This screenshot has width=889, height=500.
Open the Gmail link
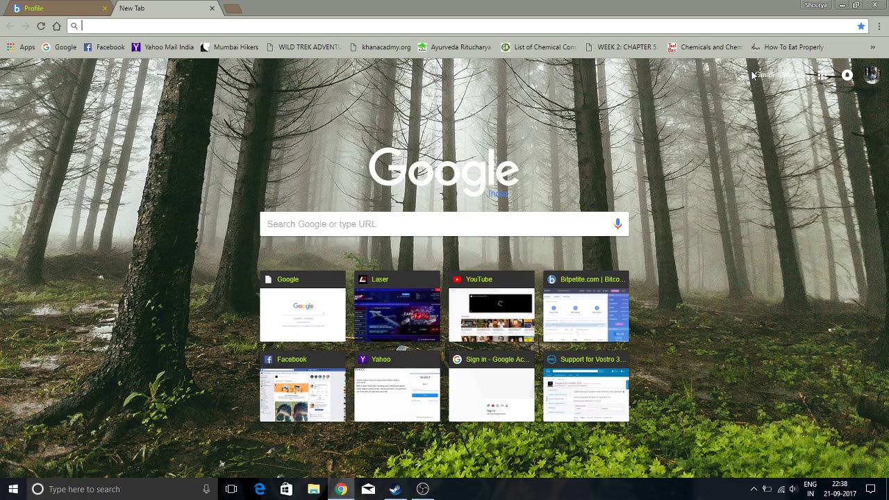[765, 75]
